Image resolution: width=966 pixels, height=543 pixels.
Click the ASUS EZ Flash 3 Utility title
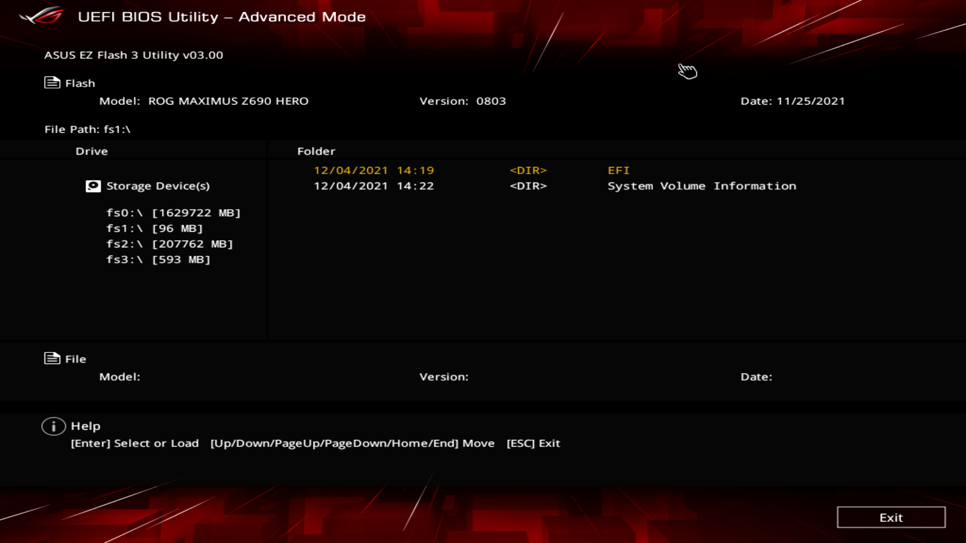133,55
